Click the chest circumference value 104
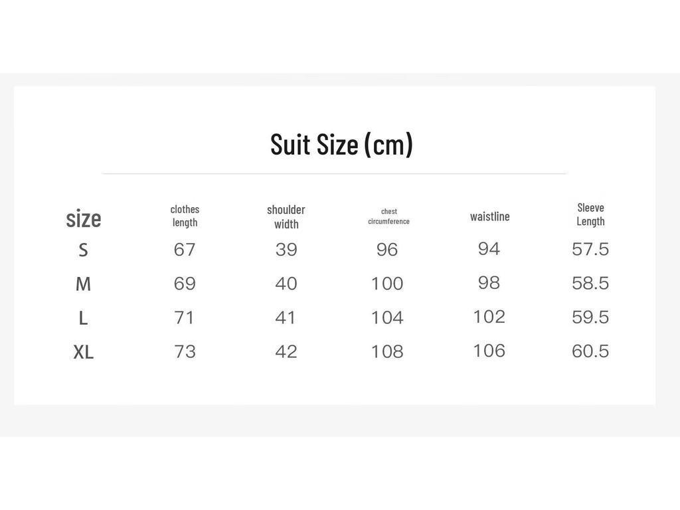680x510 pixels. point(387,317)
